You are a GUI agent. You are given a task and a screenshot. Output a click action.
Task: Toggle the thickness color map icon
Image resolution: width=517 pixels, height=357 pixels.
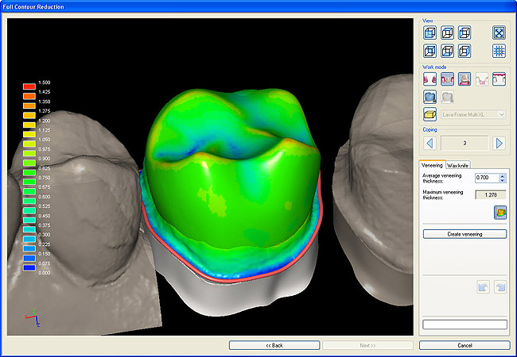coord(500,213)
